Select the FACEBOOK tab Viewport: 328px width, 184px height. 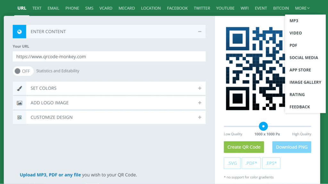(x=177, y=8)
